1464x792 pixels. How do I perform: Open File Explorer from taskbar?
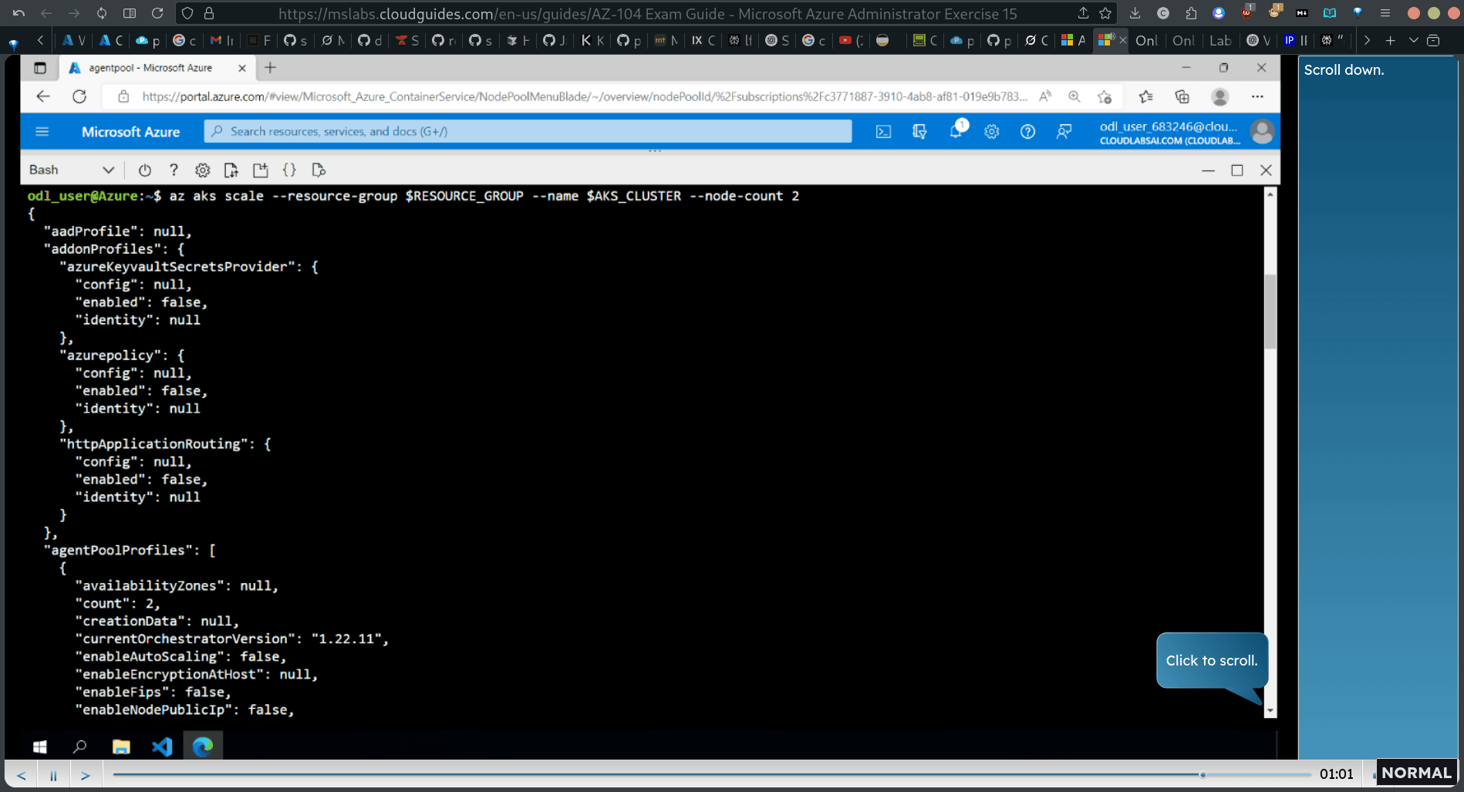[121, 747]
